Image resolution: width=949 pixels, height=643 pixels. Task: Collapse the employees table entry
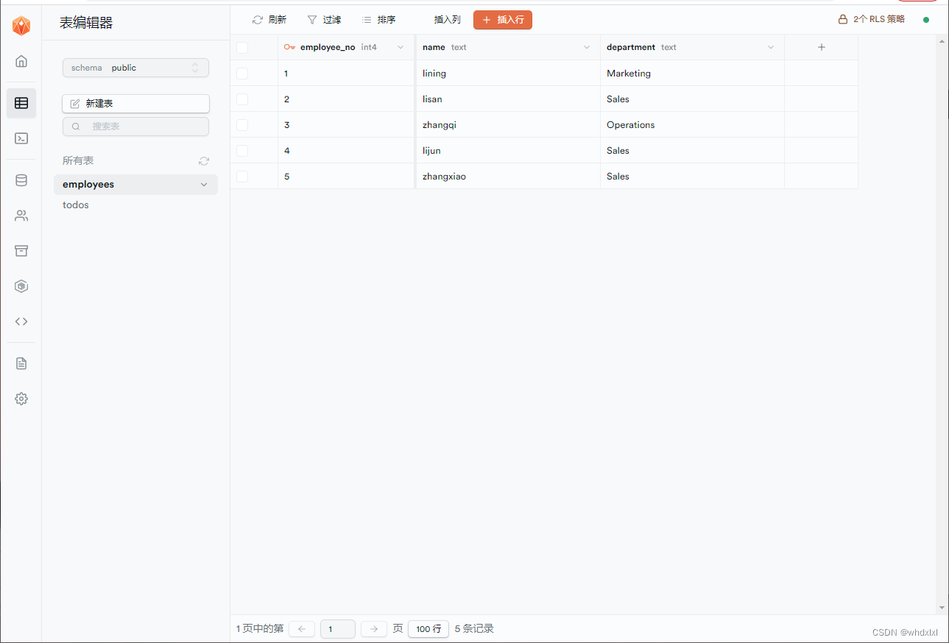pyautogui.click(x=203, y=184)
